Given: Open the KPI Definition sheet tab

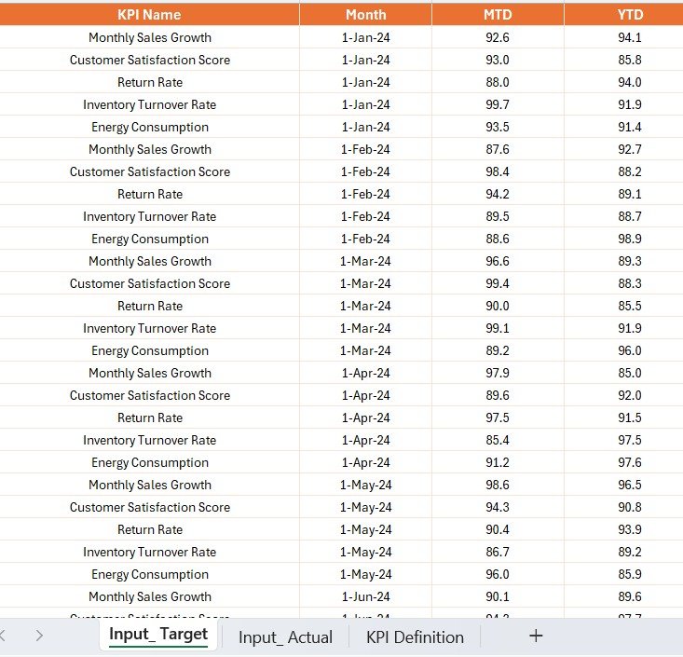Looking at the screenshot, I should (415, 637).
